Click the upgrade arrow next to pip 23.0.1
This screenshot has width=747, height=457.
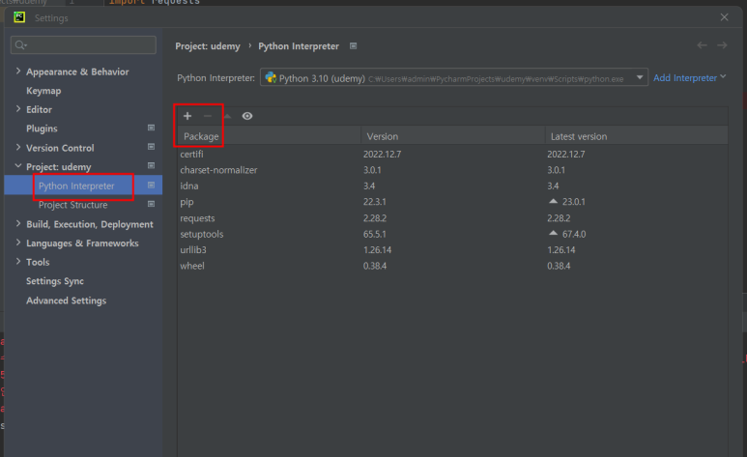553,201
